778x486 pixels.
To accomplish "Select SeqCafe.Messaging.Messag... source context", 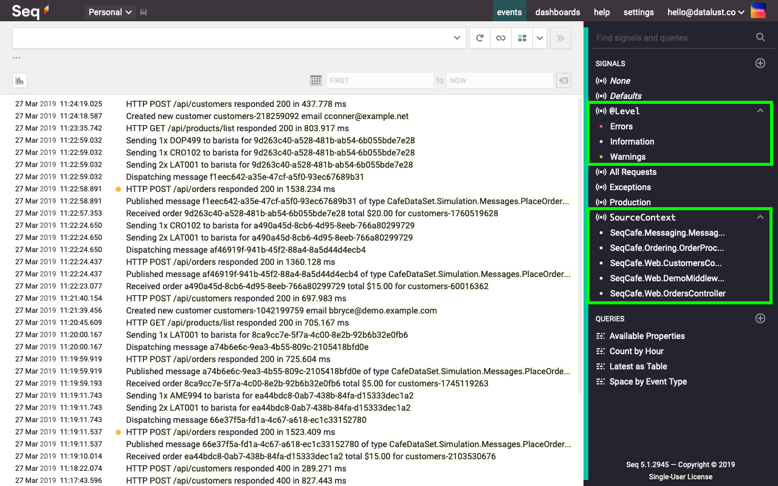I will [x=667, y=233].
